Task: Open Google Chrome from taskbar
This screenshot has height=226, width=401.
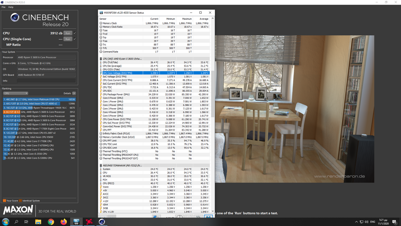Action: point(51,222)
